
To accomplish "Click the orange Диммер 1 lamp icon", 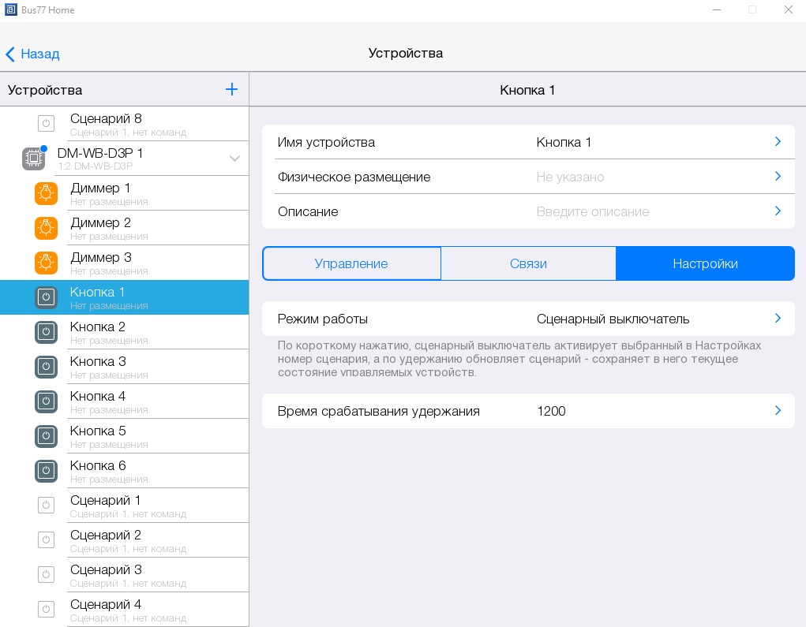I will pos(46,193).
